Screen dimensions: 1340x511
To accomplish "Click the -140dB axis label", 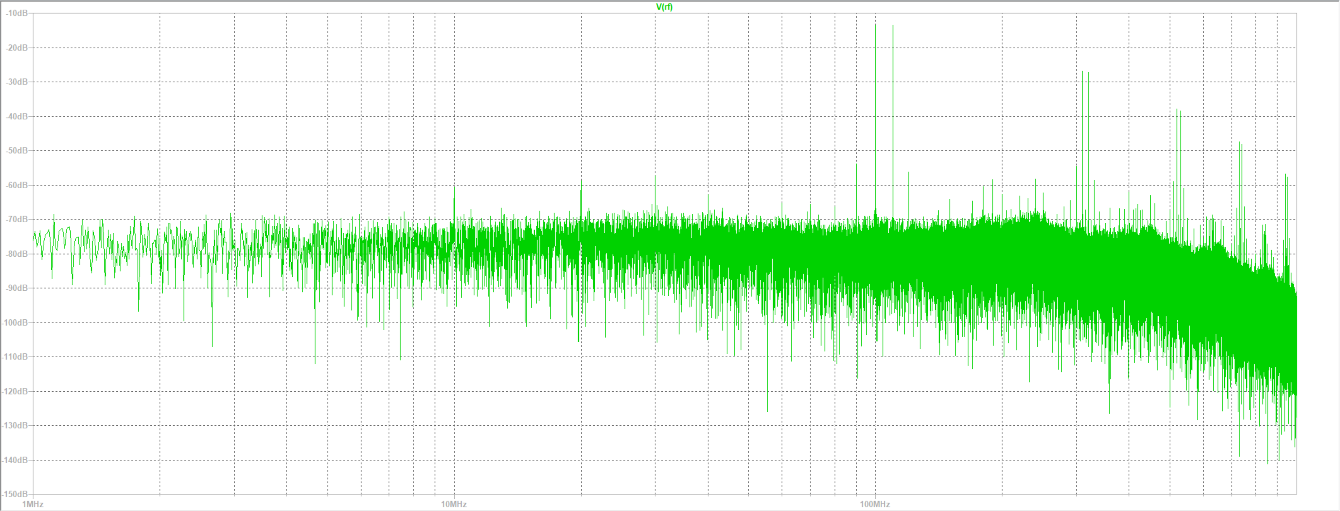I will tap(15, 460).
